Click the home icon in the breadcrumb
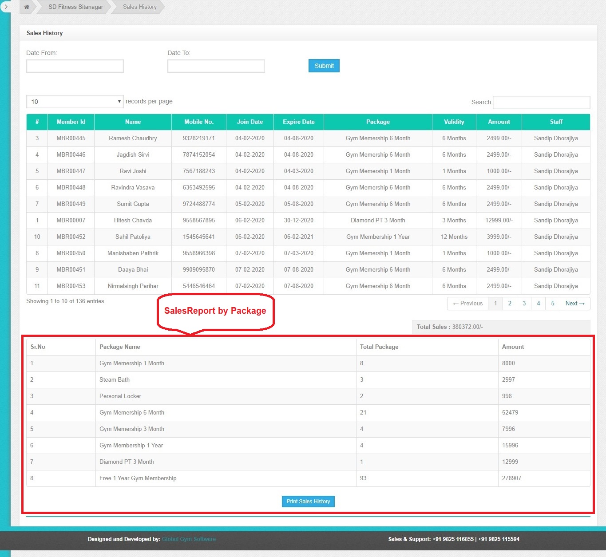 point(26,7)
